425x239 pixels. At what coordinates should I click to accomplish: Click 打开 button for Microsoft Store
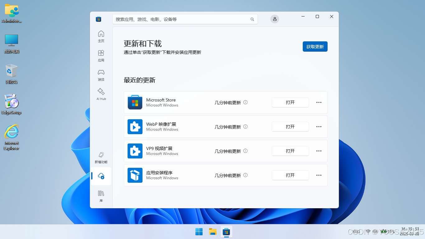pyautogui.click(x=290, y=102)
